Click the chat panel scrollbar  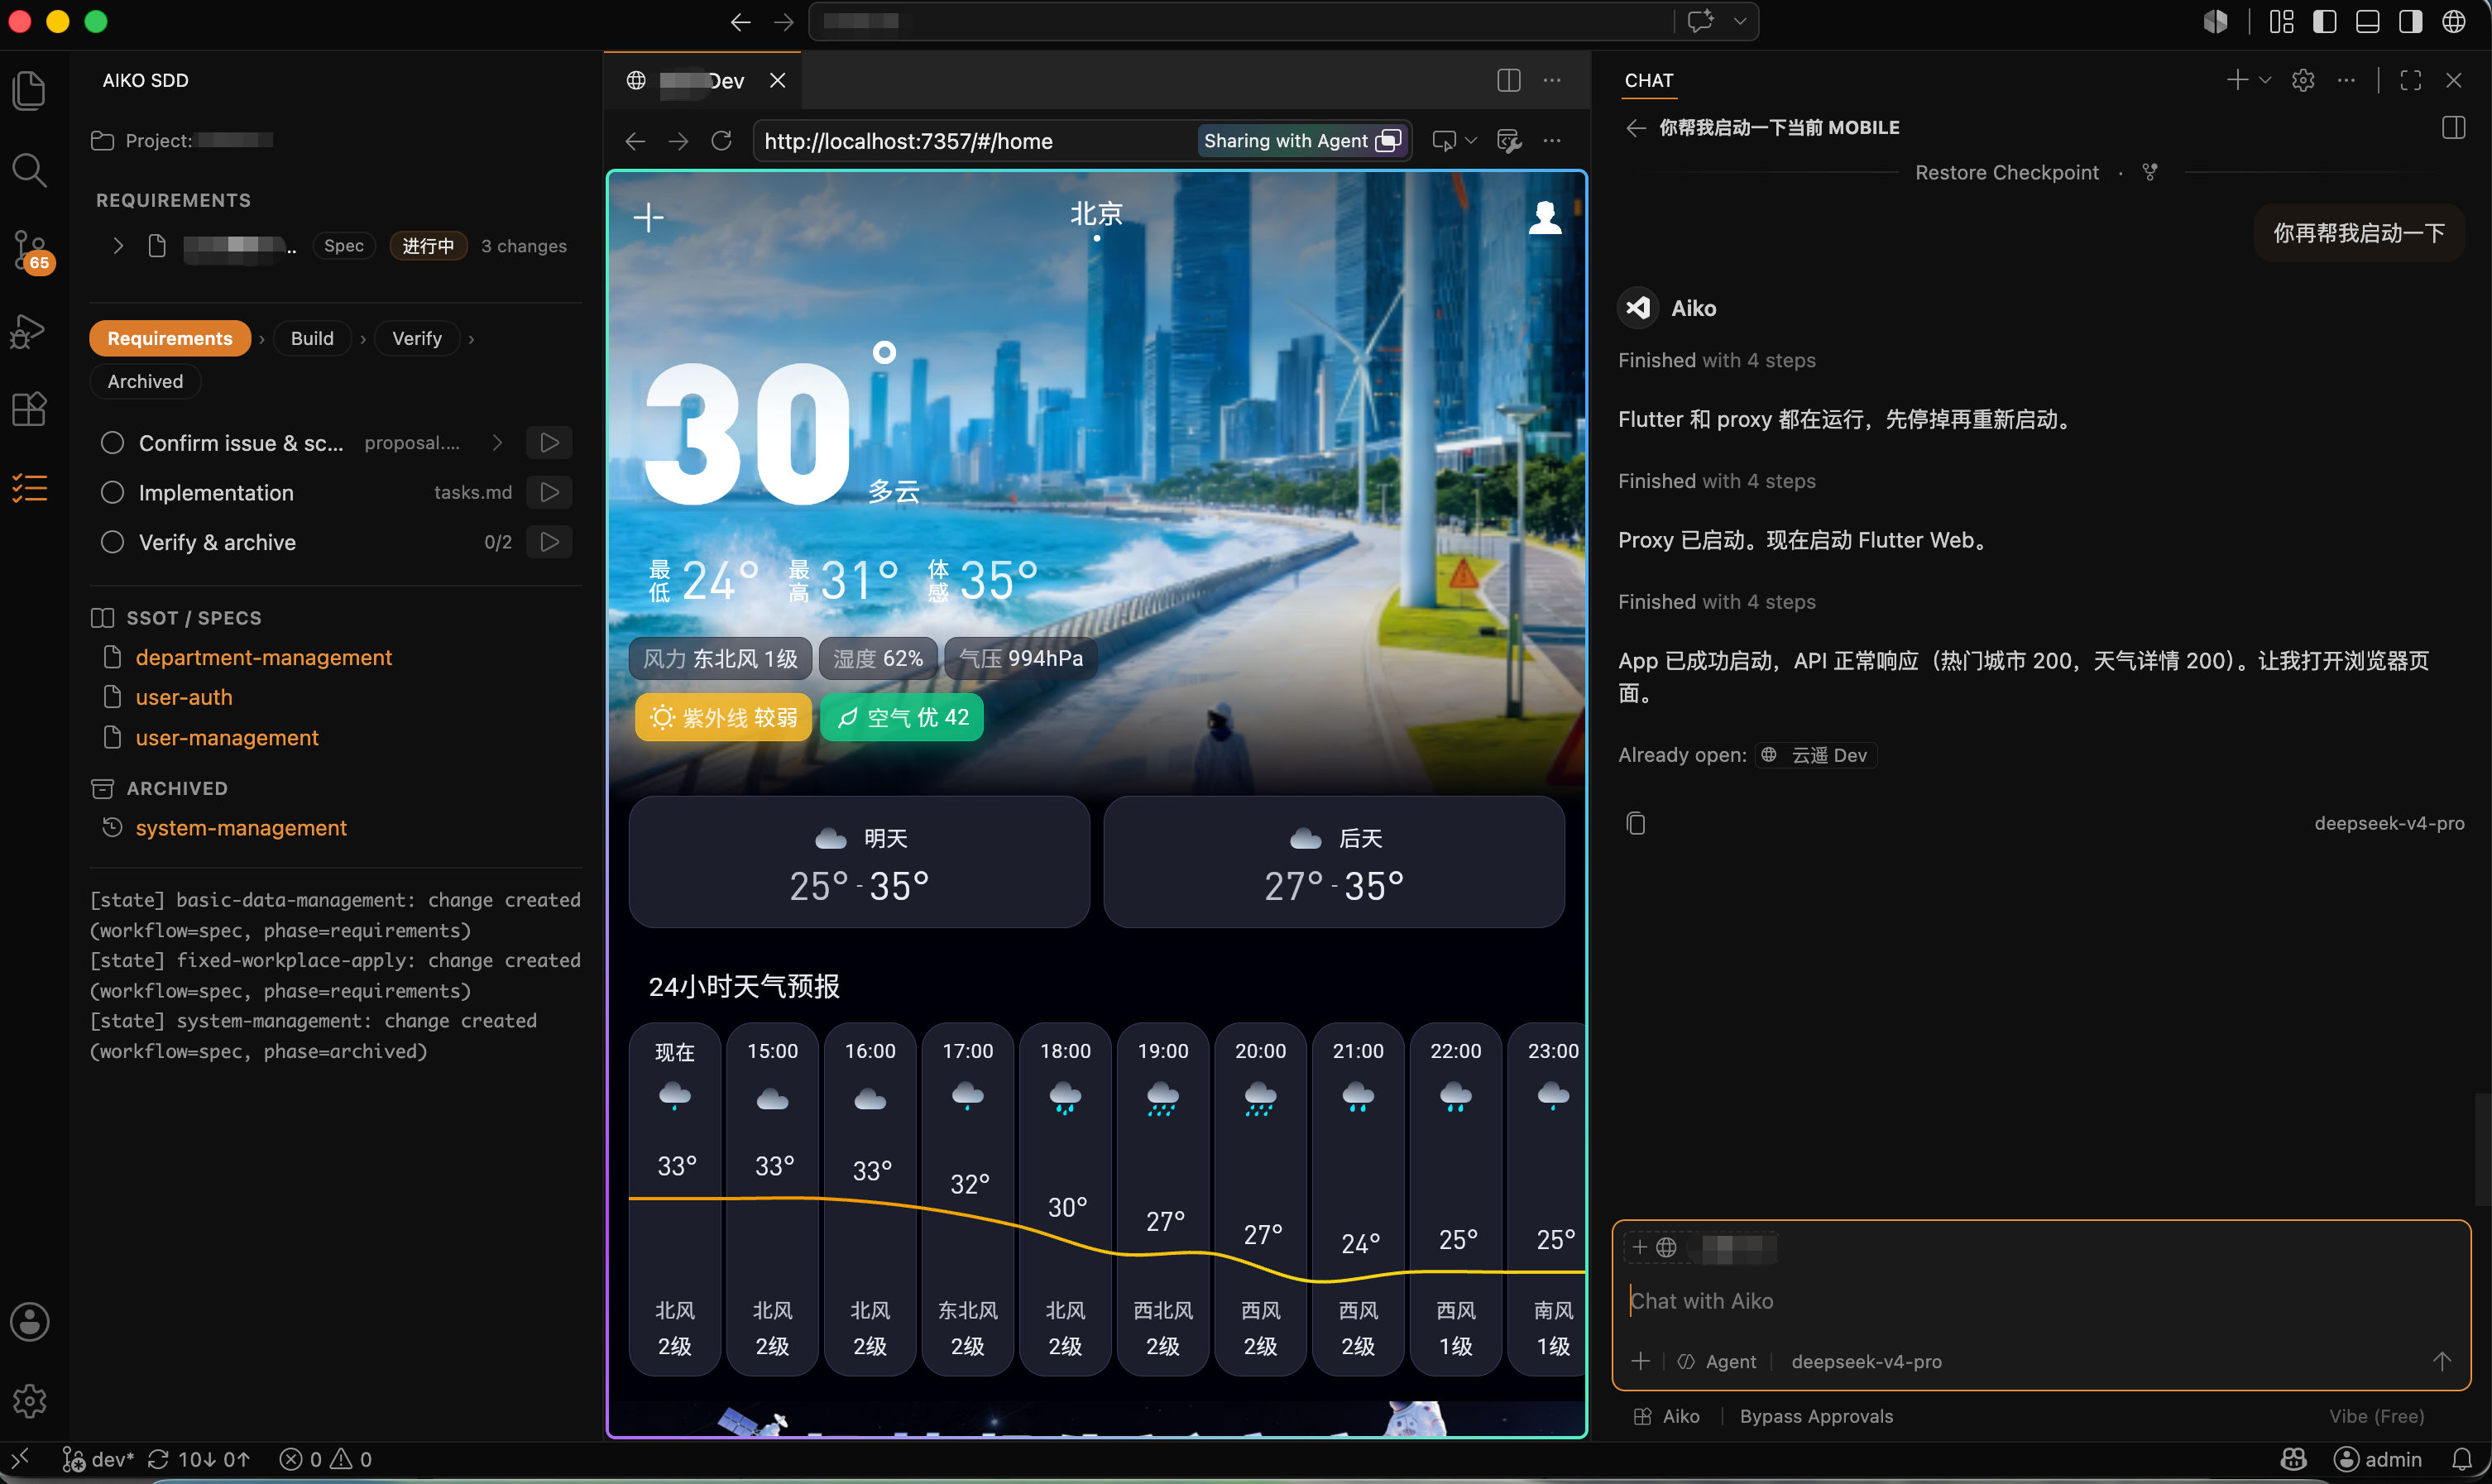(2481, 1150)
